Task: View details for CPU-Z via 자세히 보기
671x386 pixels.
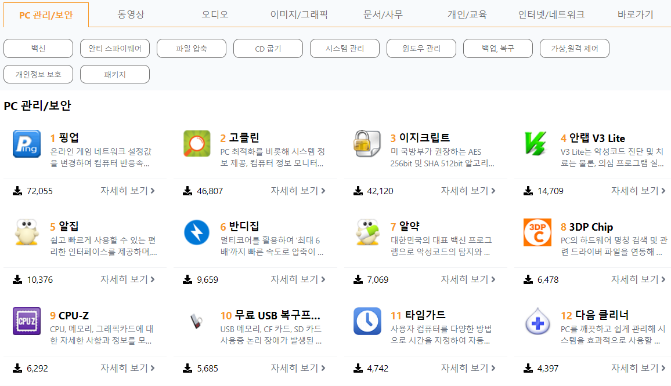Action: coord(128,367)
